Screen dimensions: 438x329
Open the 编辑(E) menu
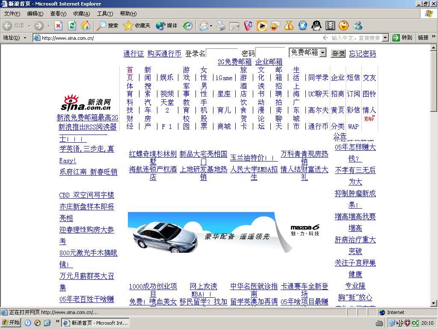(x=35, y=14)
